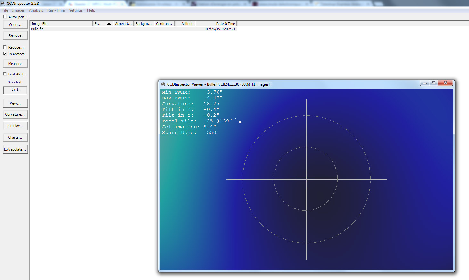This screenshot has height=280, width=469.
Task: Select the Bulle.fit row in image list
Action: [133, 29]
